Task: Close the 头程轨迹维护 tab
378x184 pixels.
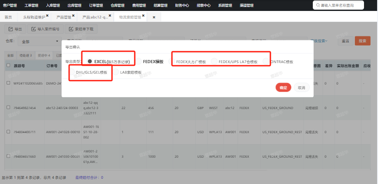Action: [47, 16]
